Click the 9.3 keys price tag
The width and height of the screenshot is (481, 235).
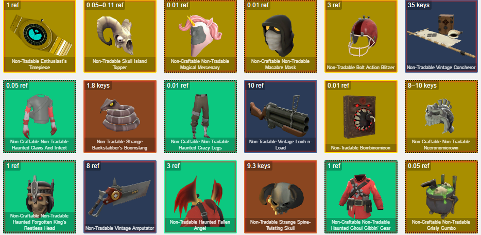click(x=259, y=165)
